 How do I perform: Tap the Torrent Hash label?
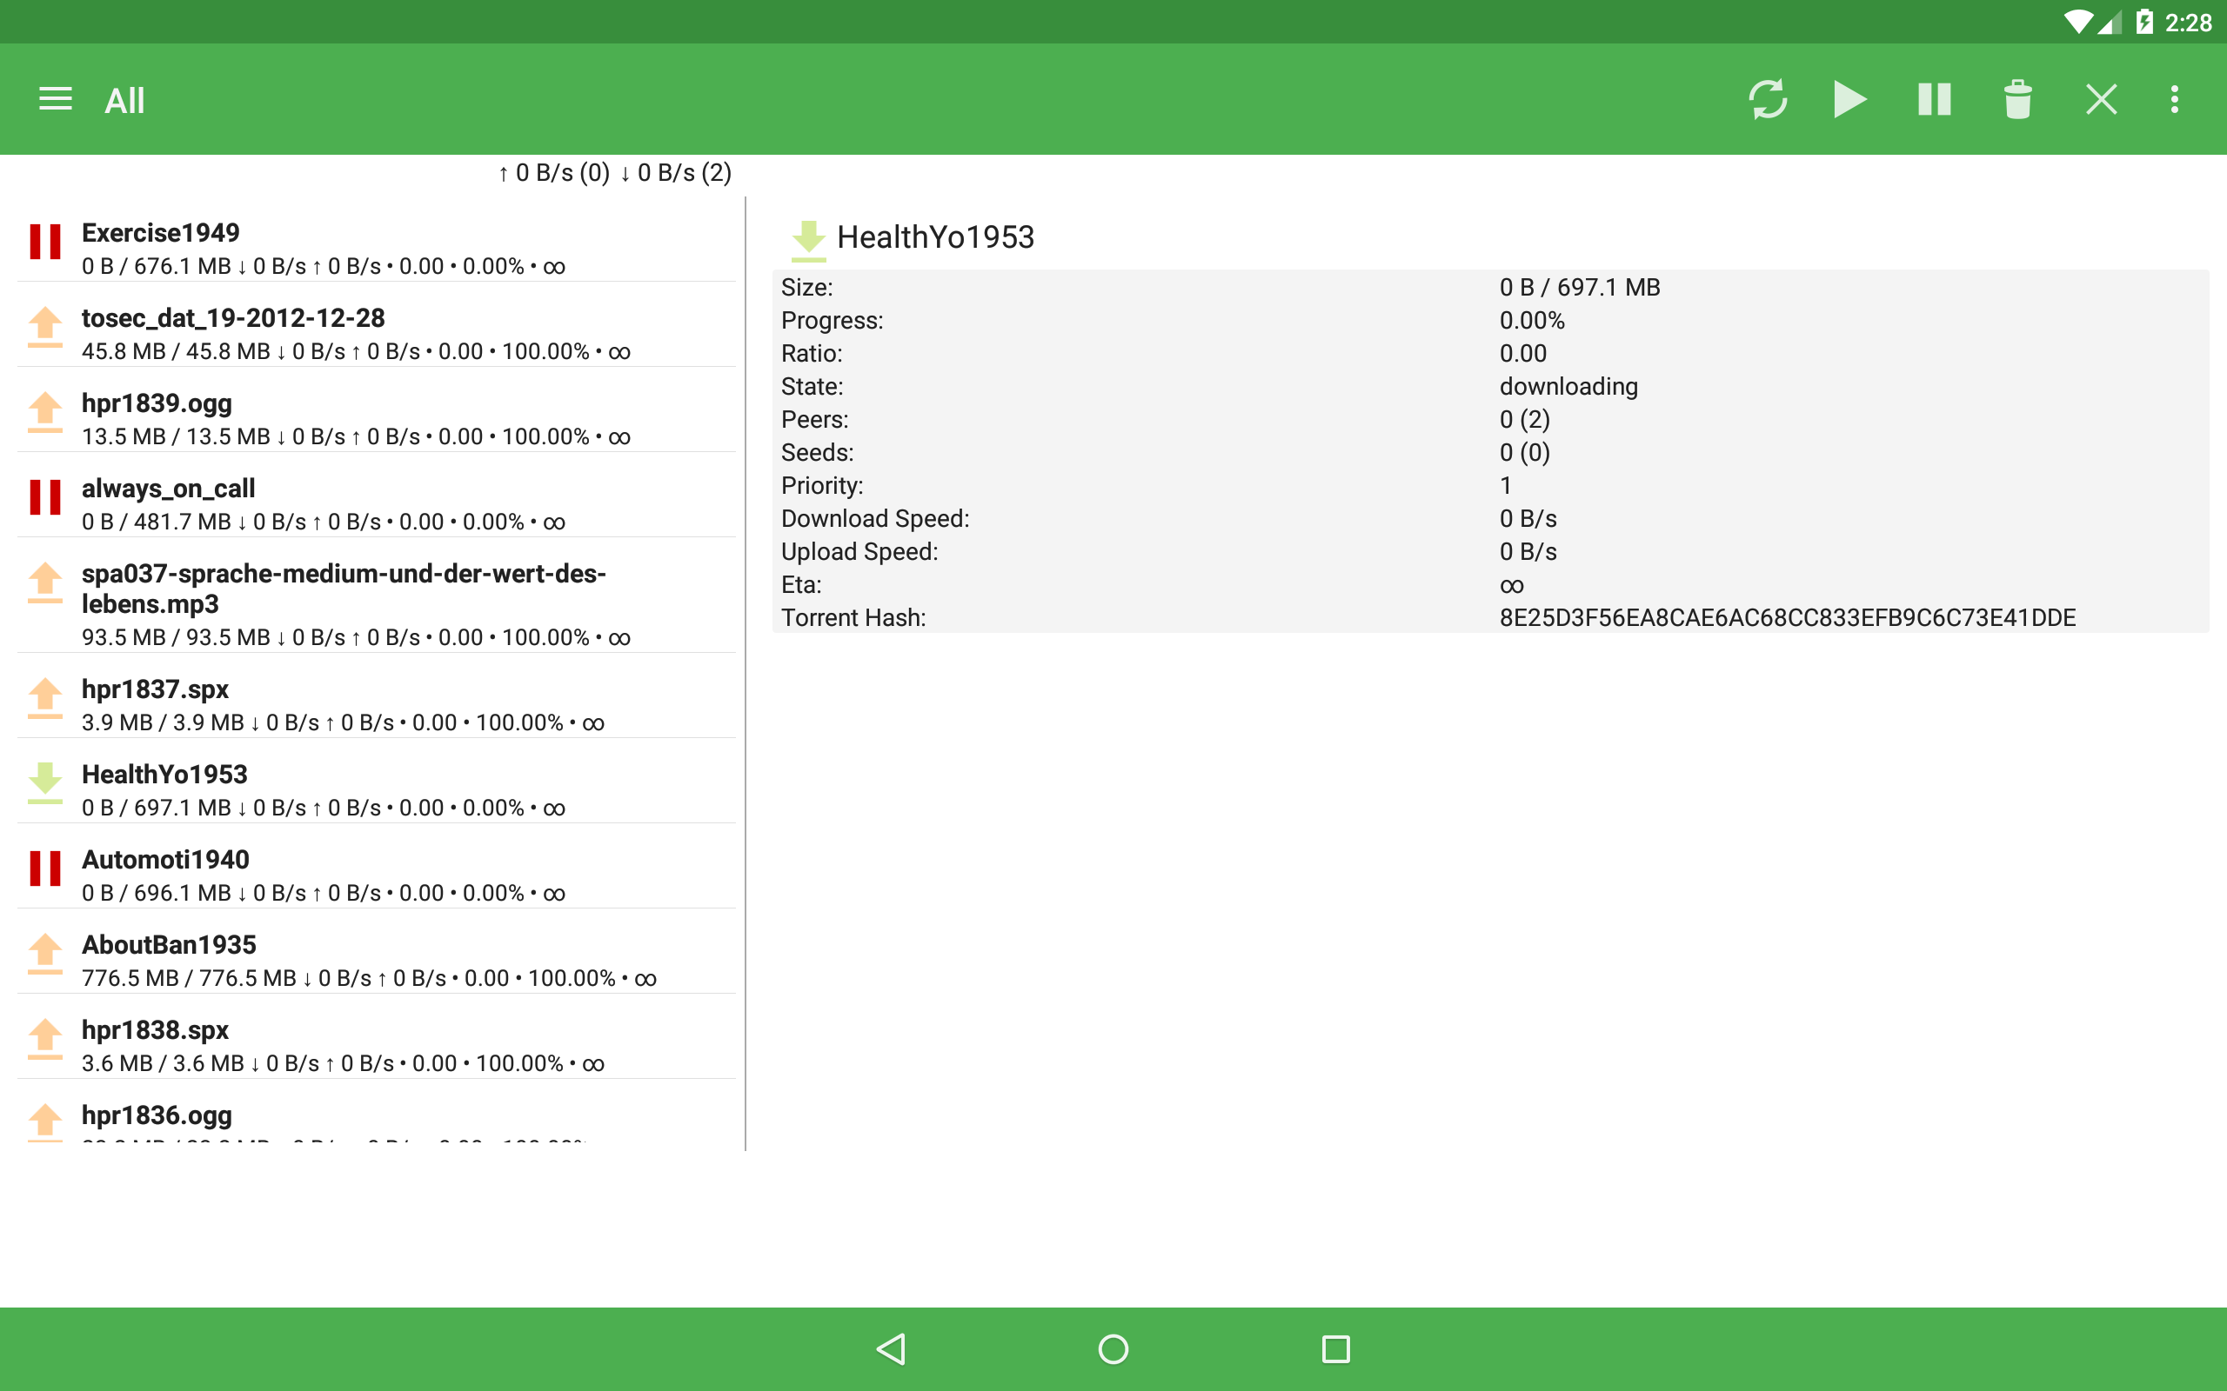tap(853, 617)
